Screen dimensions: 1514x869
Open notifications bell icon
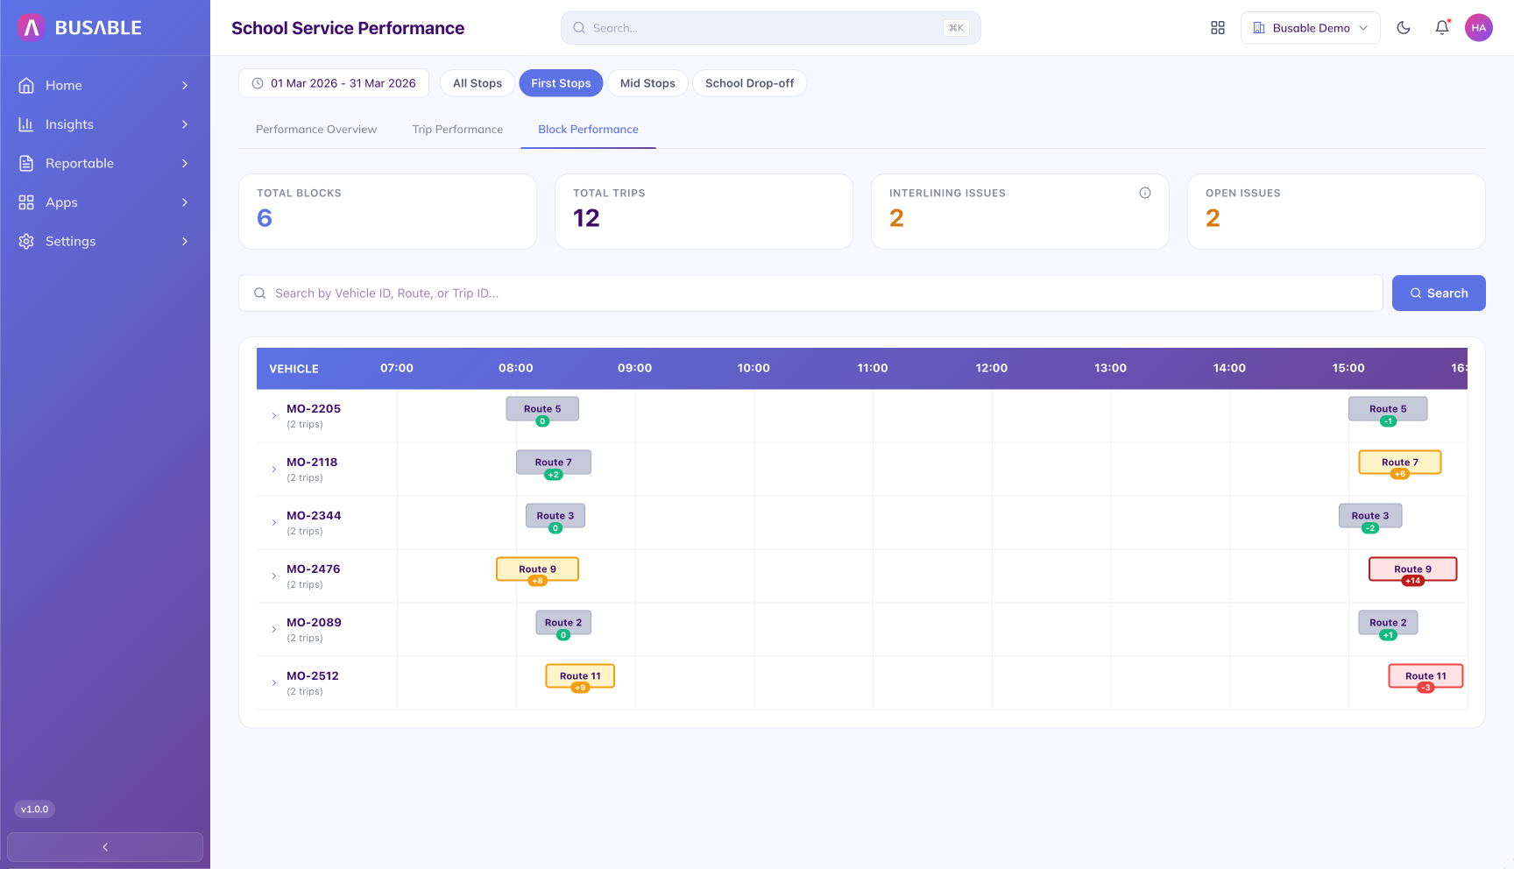(1442, 28)
